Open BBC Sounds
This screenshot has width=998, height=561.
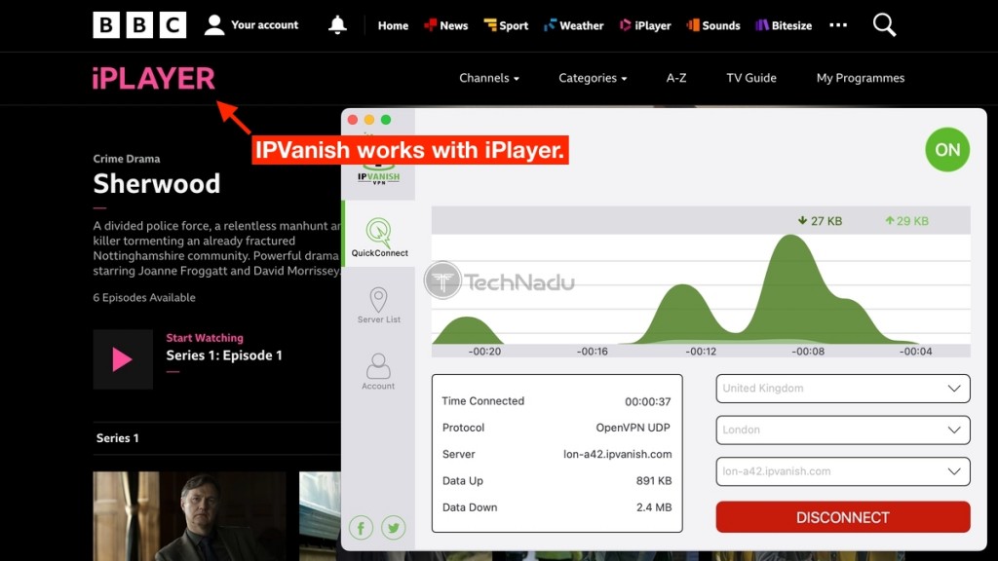713,25
